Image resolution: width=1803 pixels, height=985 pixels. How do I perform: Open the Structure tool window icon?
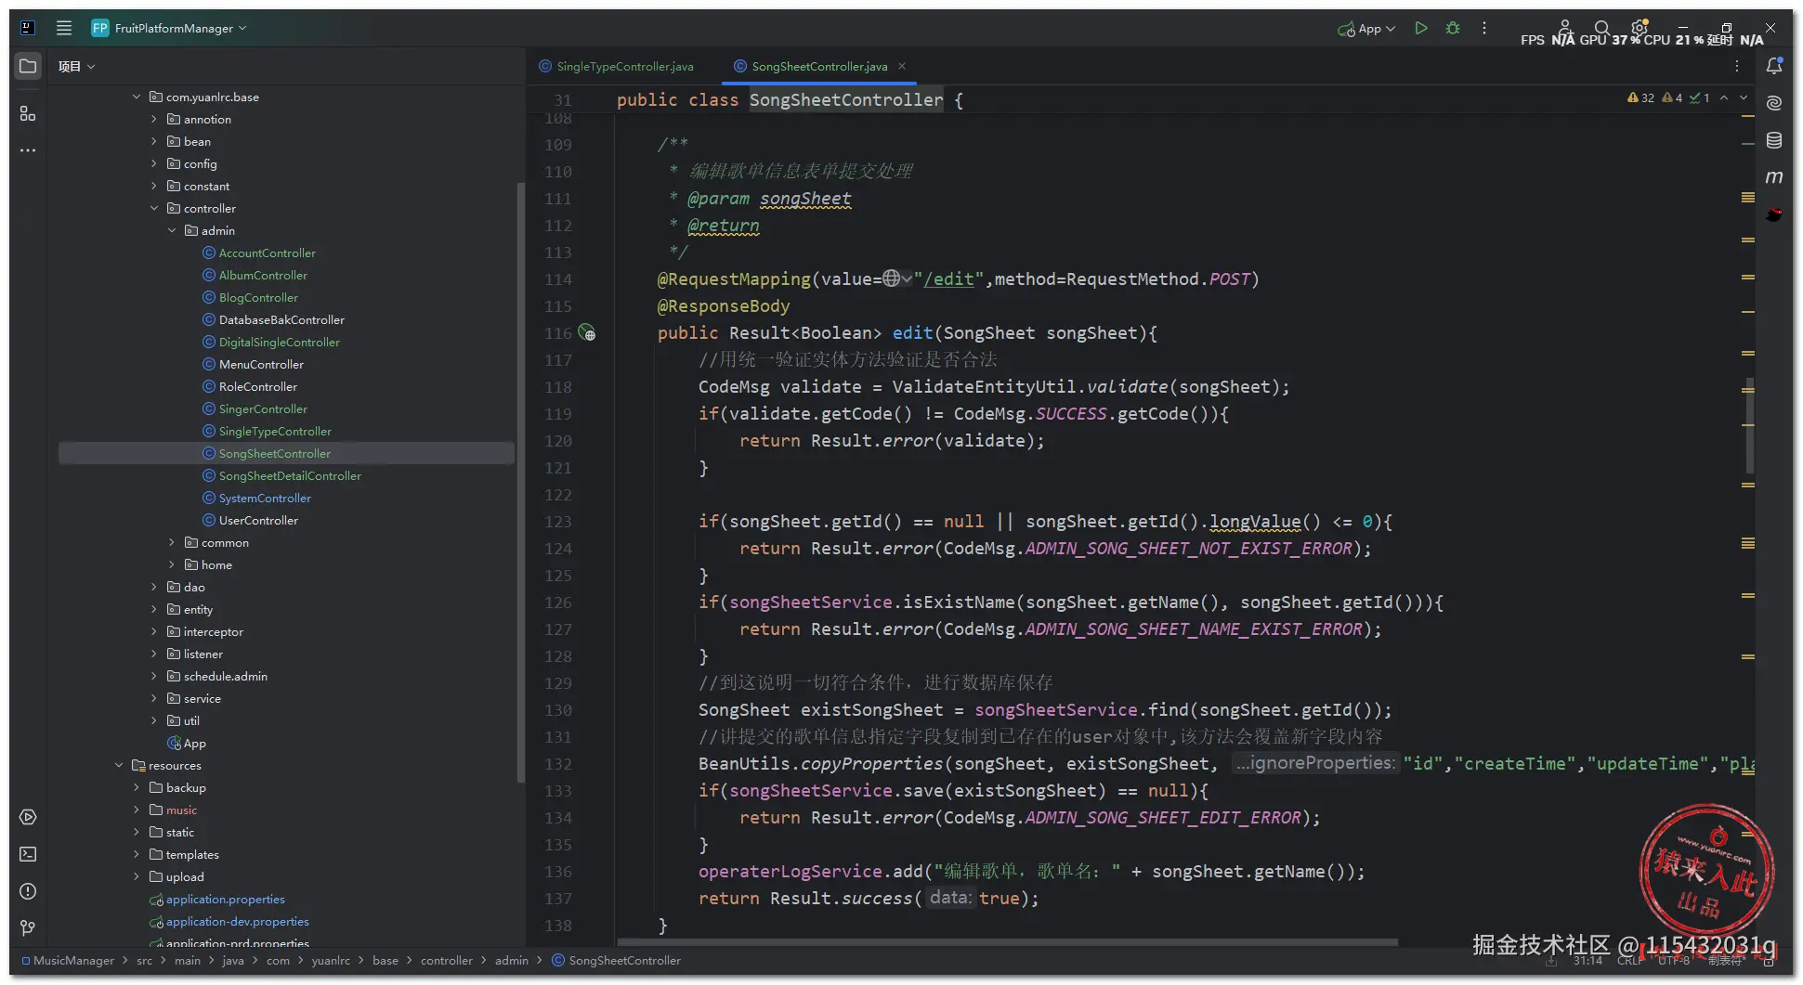pyautogui.click(x=28, y=113)
